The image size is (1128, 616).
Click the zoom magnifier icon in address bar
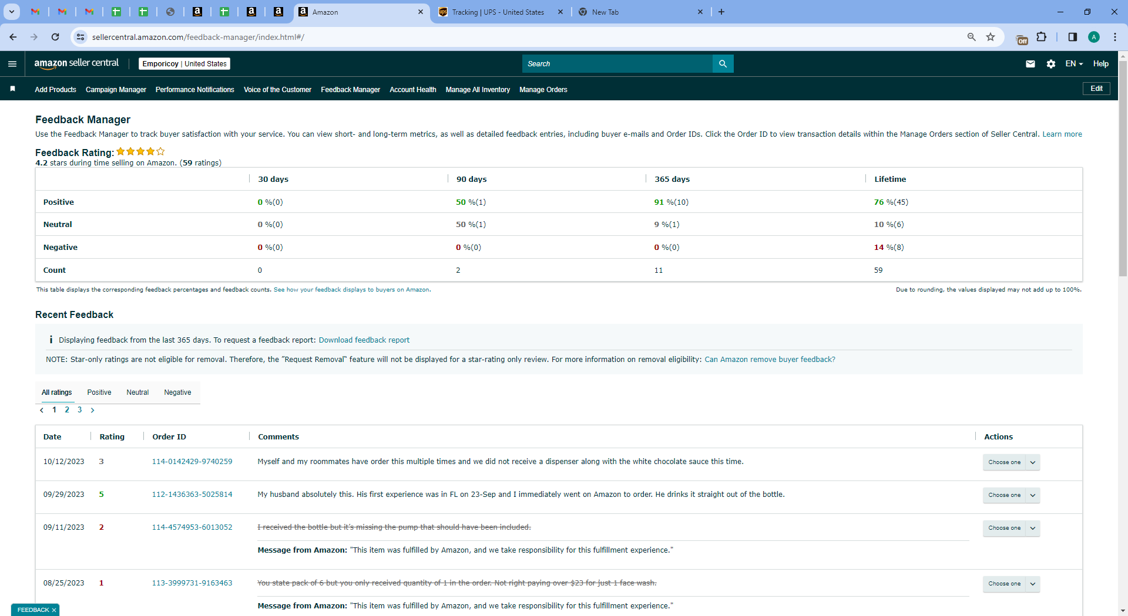click(972, 37)
